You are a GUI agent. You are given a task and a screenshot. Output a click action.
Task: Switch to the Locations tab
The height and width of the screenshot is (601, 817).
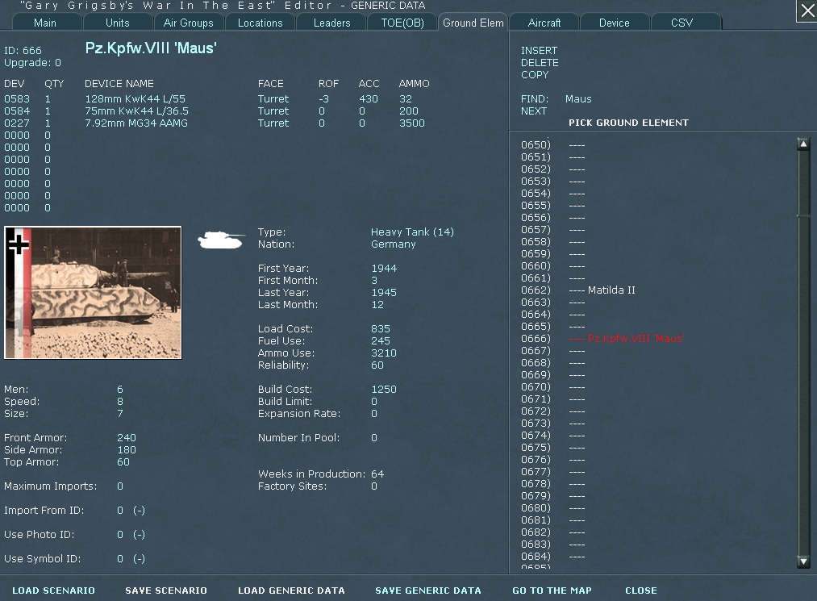(260, 23)
